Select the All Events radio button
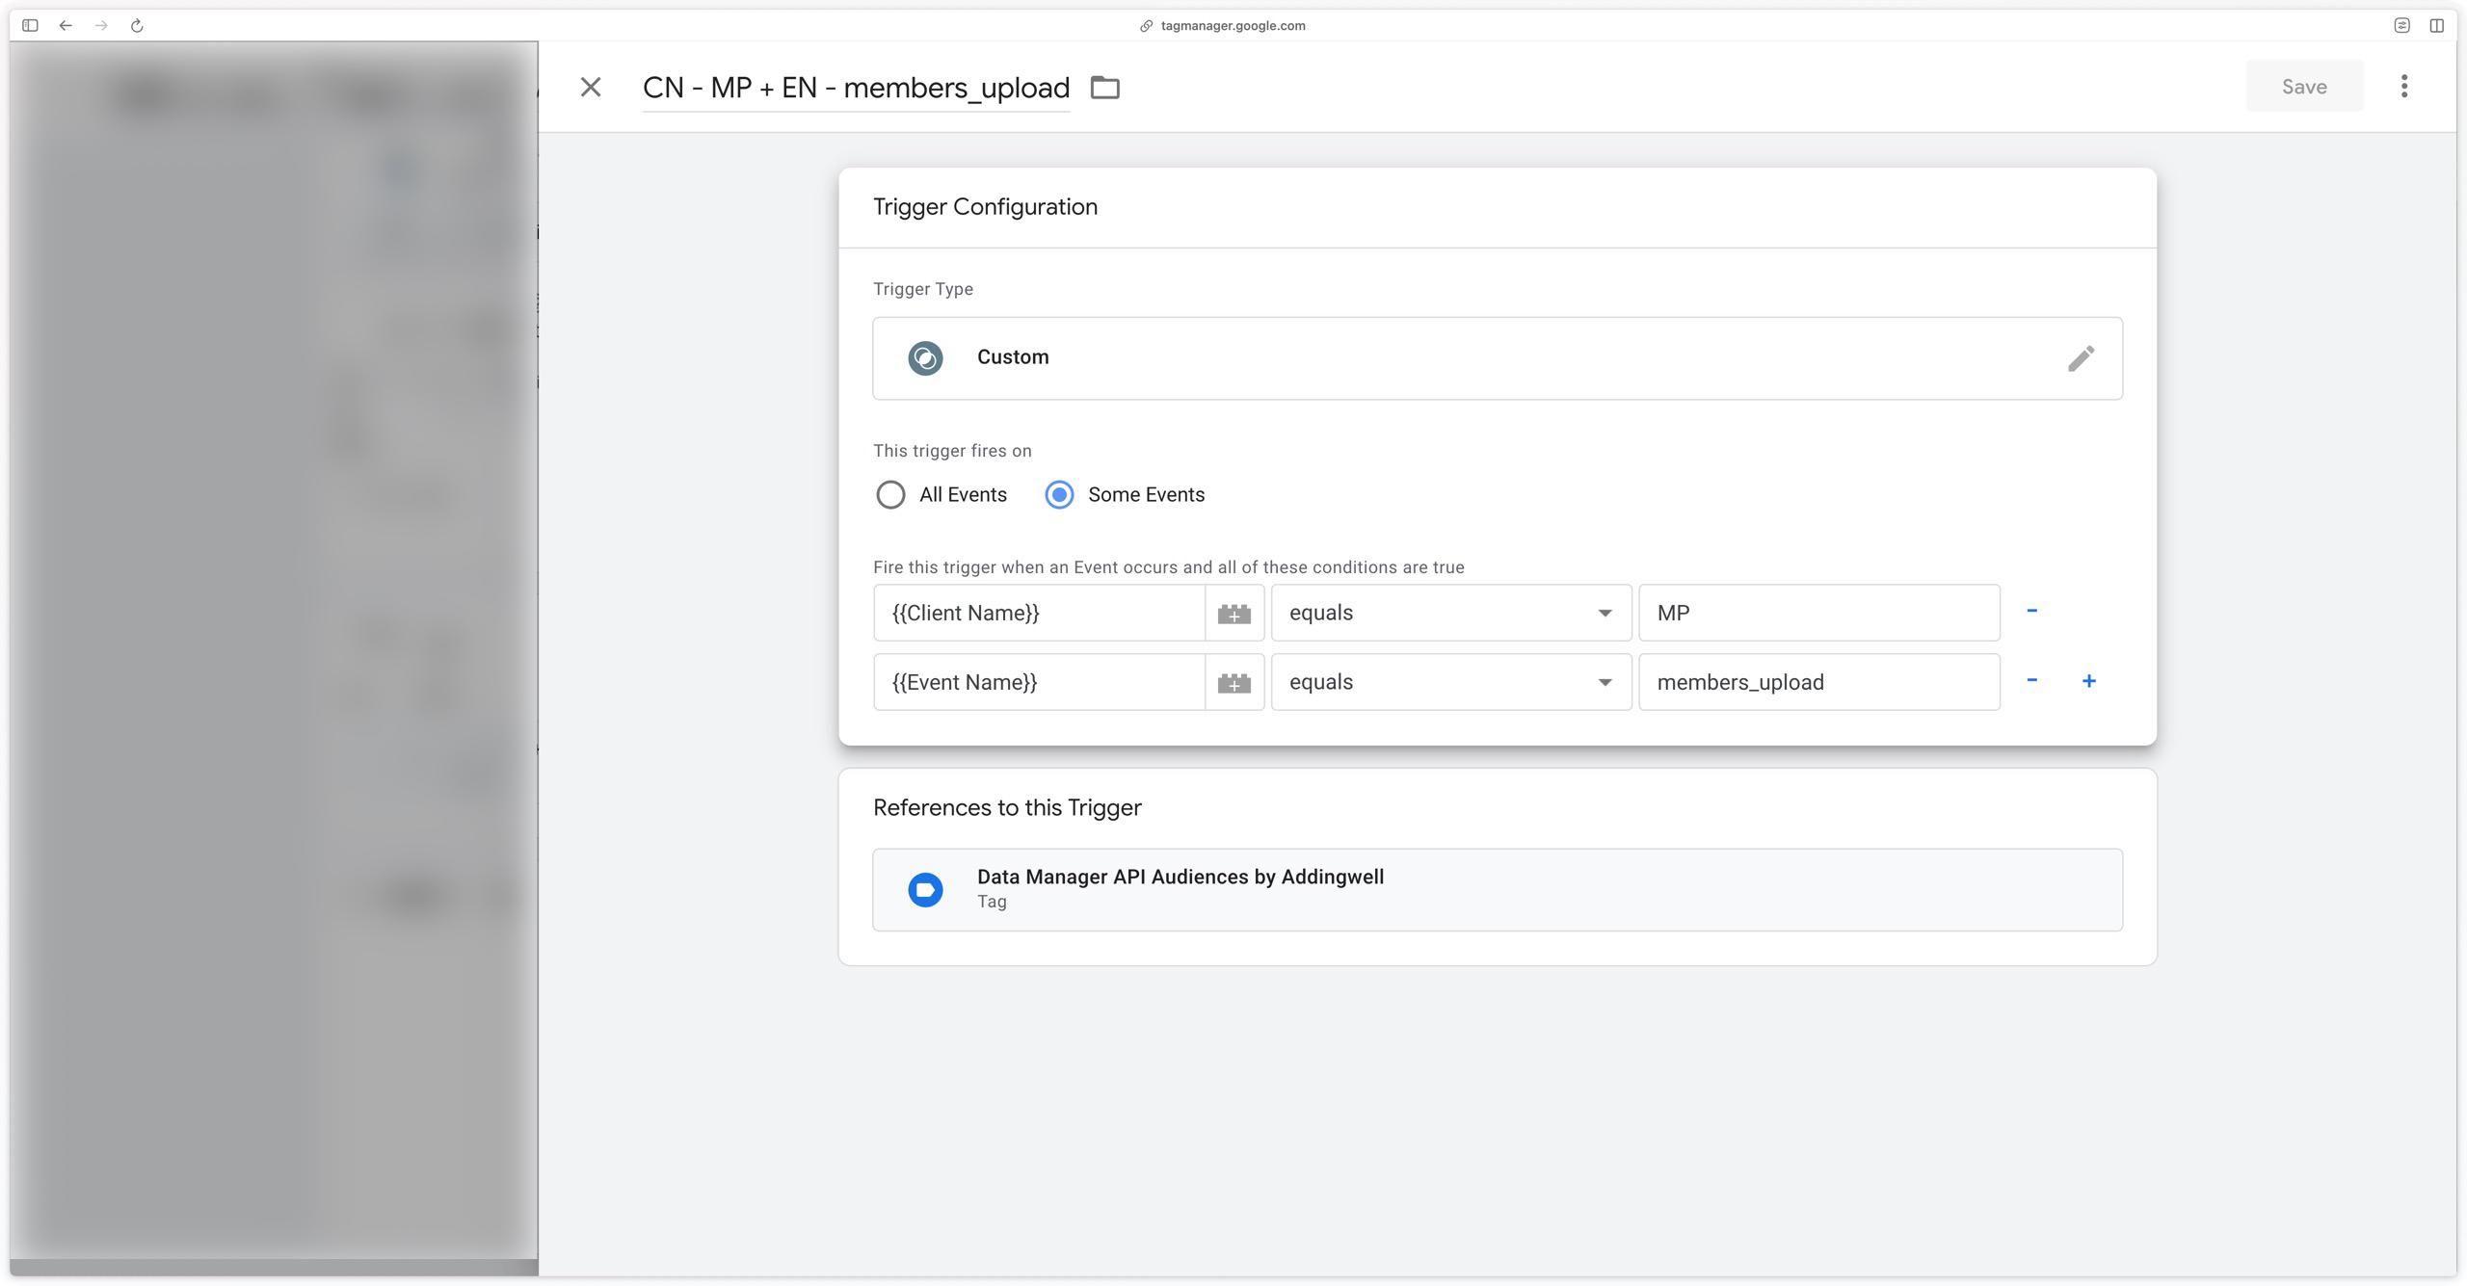 click(x=890, y=495)
